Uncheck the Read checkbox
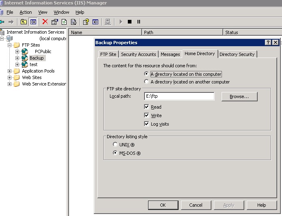Image resolution: width=282 pixels, height=216 pixels. [146, 107]
